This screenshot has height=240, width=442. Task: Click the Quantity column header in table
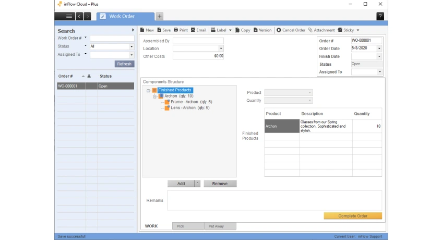(x=362, y=114)
